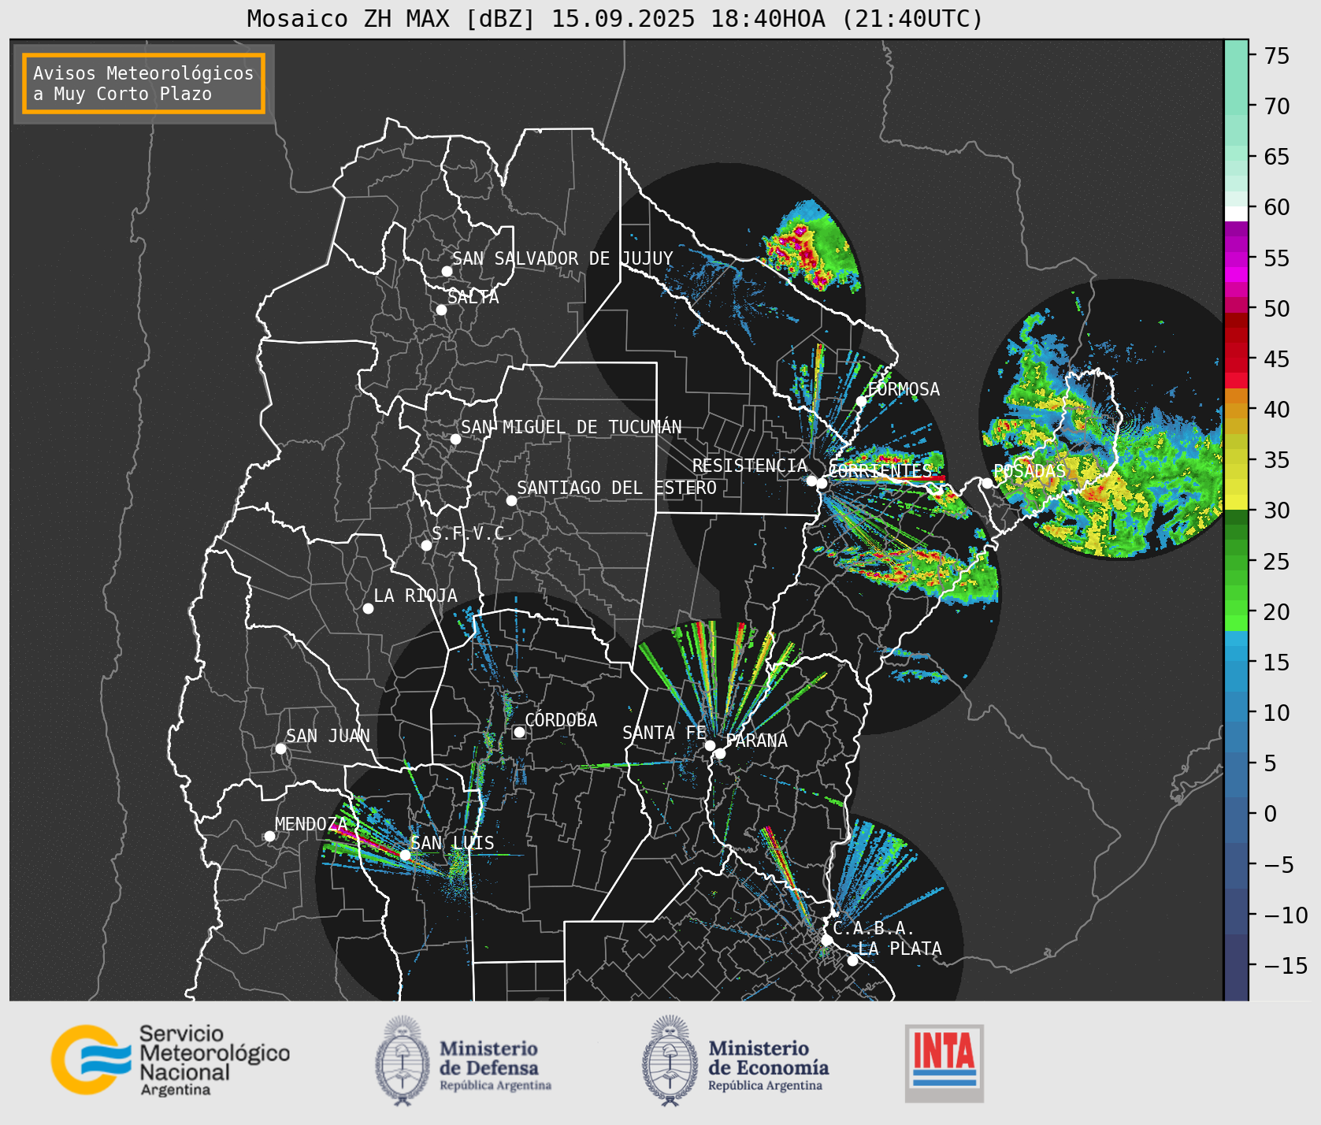Click the San Juan city marker

(280, 748)
